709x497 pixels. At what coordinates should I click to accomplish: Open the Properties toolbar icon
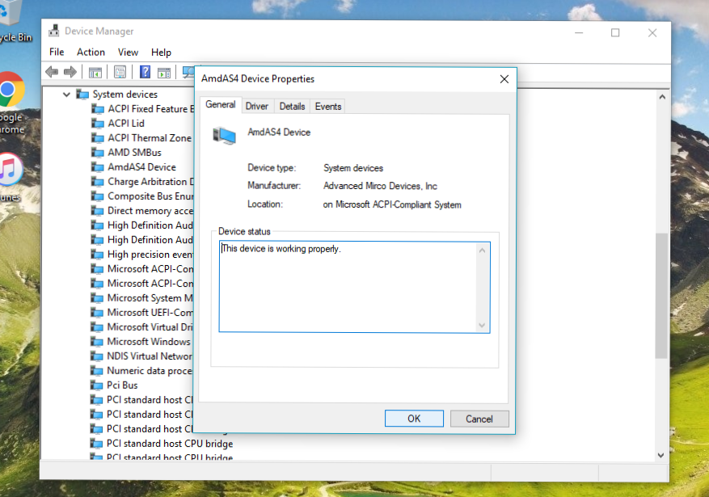coord(120,72)
